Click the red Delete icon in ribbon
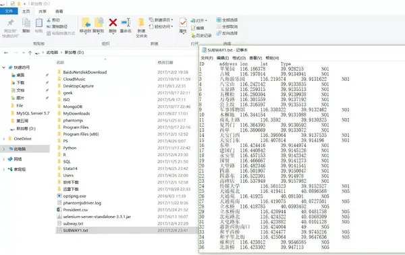Screen dimensions: 405x255 pyautogui.click(x=113, y=23)
